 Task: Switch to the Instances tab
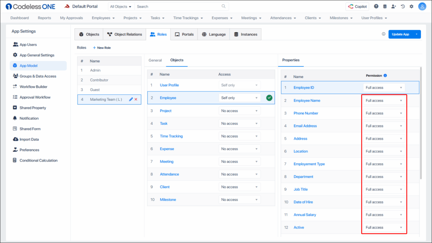pyautogui.click(x=246, y=35)
